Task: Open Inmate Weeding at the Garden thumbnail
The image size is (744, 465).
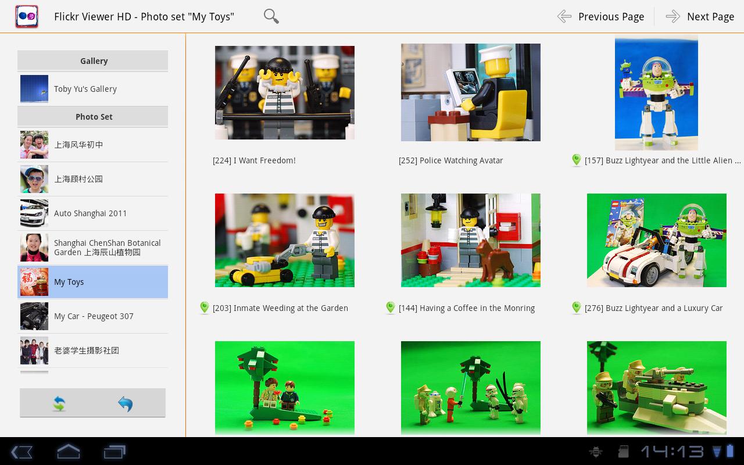Action: pyautogui.click(x=285, y=240)
